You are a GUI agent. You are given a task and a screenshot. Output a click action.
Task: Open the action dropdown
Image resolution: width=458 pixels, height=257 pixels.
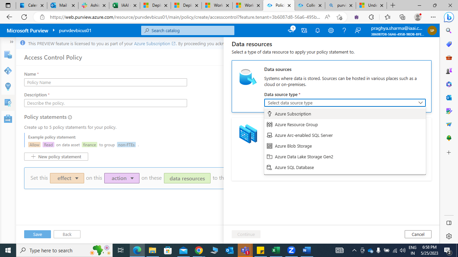(x=122, y=178)
